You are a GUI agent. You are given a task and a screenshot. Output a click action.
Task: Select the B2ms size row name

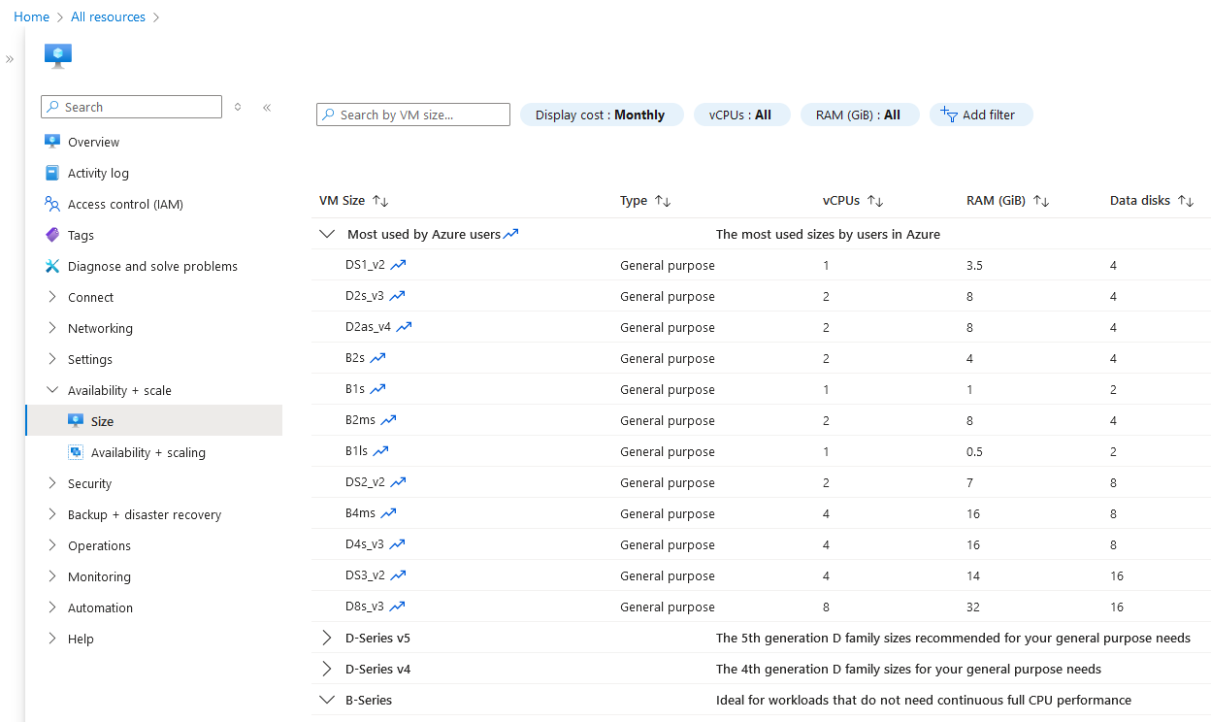point(359,420)
